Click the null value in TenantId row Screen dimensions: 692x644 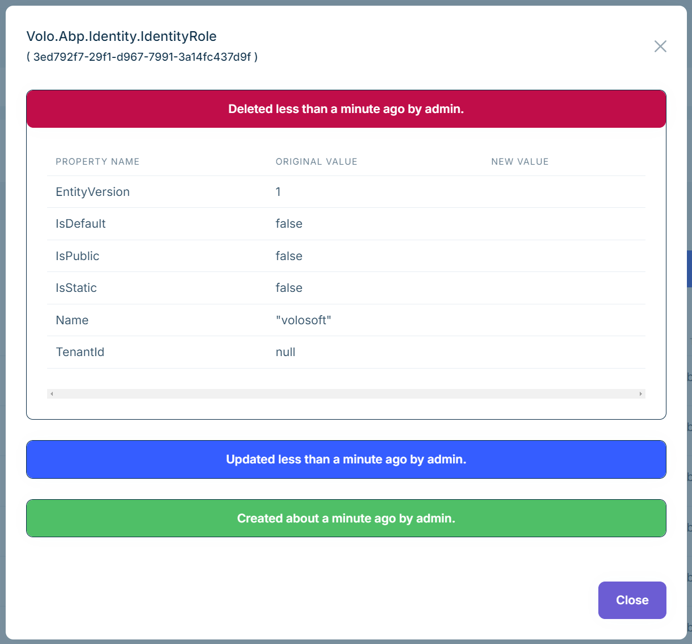point(285,352)
